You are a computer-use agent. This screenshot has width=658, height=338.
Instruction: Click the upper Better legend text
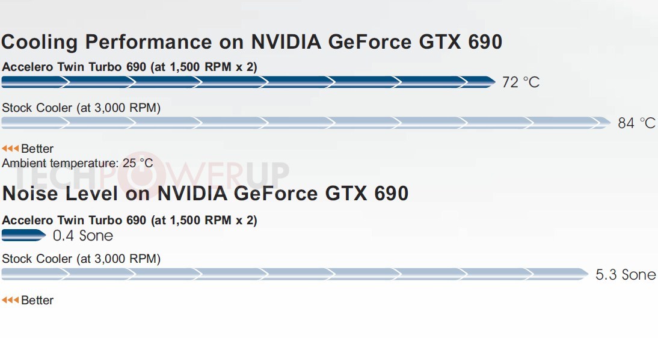(37, 149)
